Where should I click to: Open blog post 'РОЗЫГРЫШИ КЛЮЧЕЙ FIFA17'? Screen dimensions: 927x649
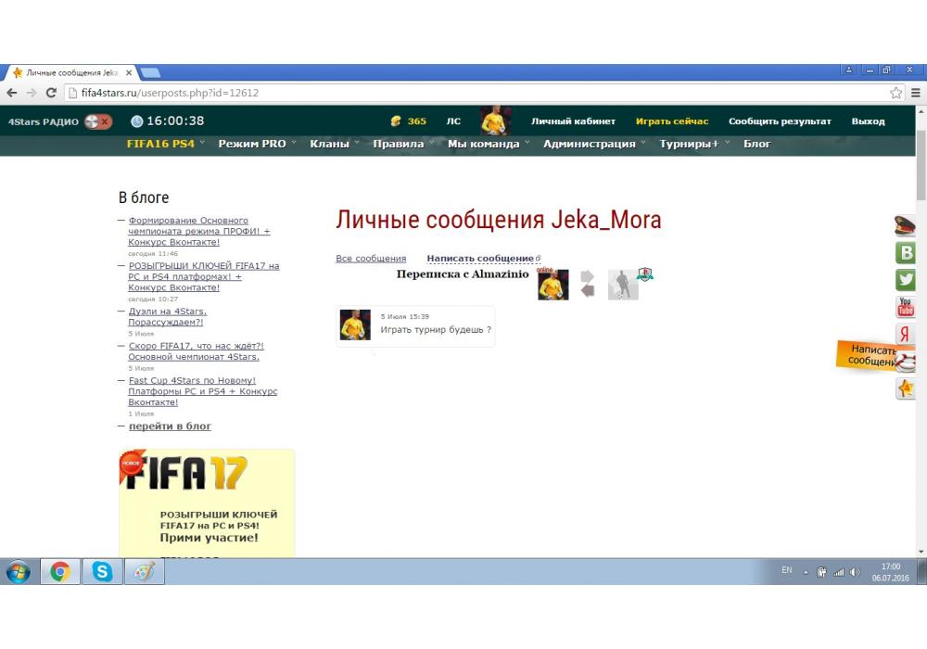203,276
